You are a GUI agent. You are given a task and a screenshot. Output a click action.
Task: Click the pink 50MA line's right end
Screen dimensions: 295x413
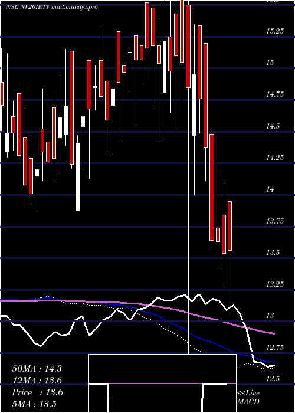[273, 333]
